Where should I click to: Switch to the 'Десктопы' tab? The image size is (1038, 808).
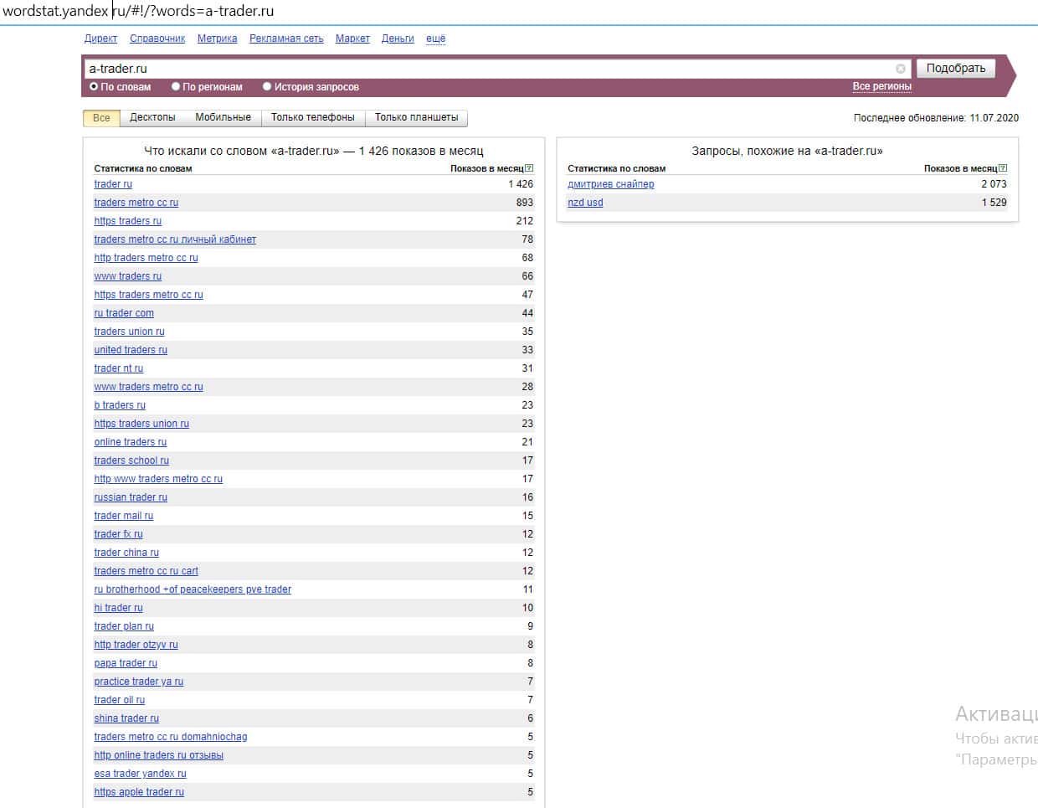[x=152, y=117]
